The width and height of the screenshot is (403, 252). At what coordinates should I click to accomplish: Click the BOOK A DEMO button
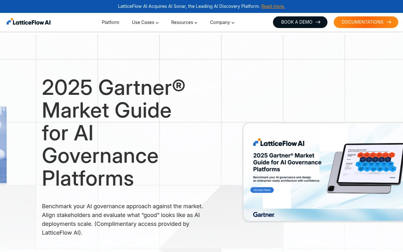coord(300,22)
